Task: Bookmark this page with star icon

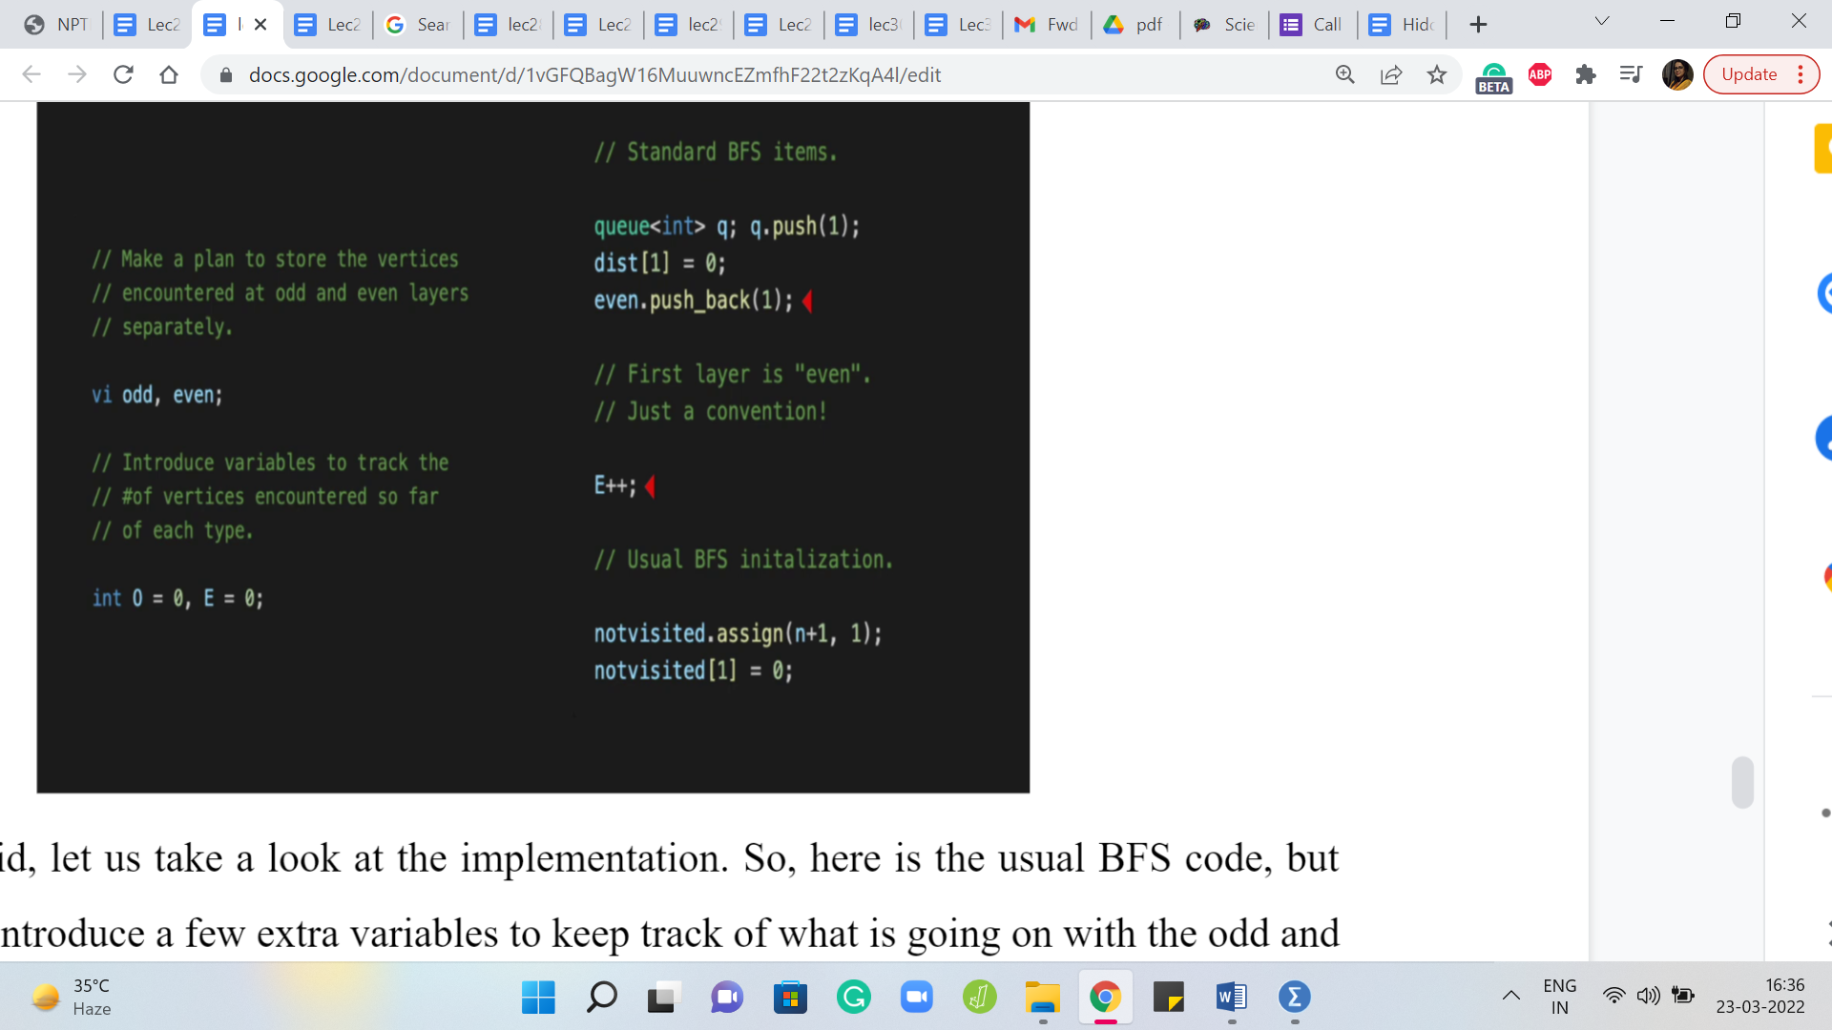Action: tap(1437, 74)
